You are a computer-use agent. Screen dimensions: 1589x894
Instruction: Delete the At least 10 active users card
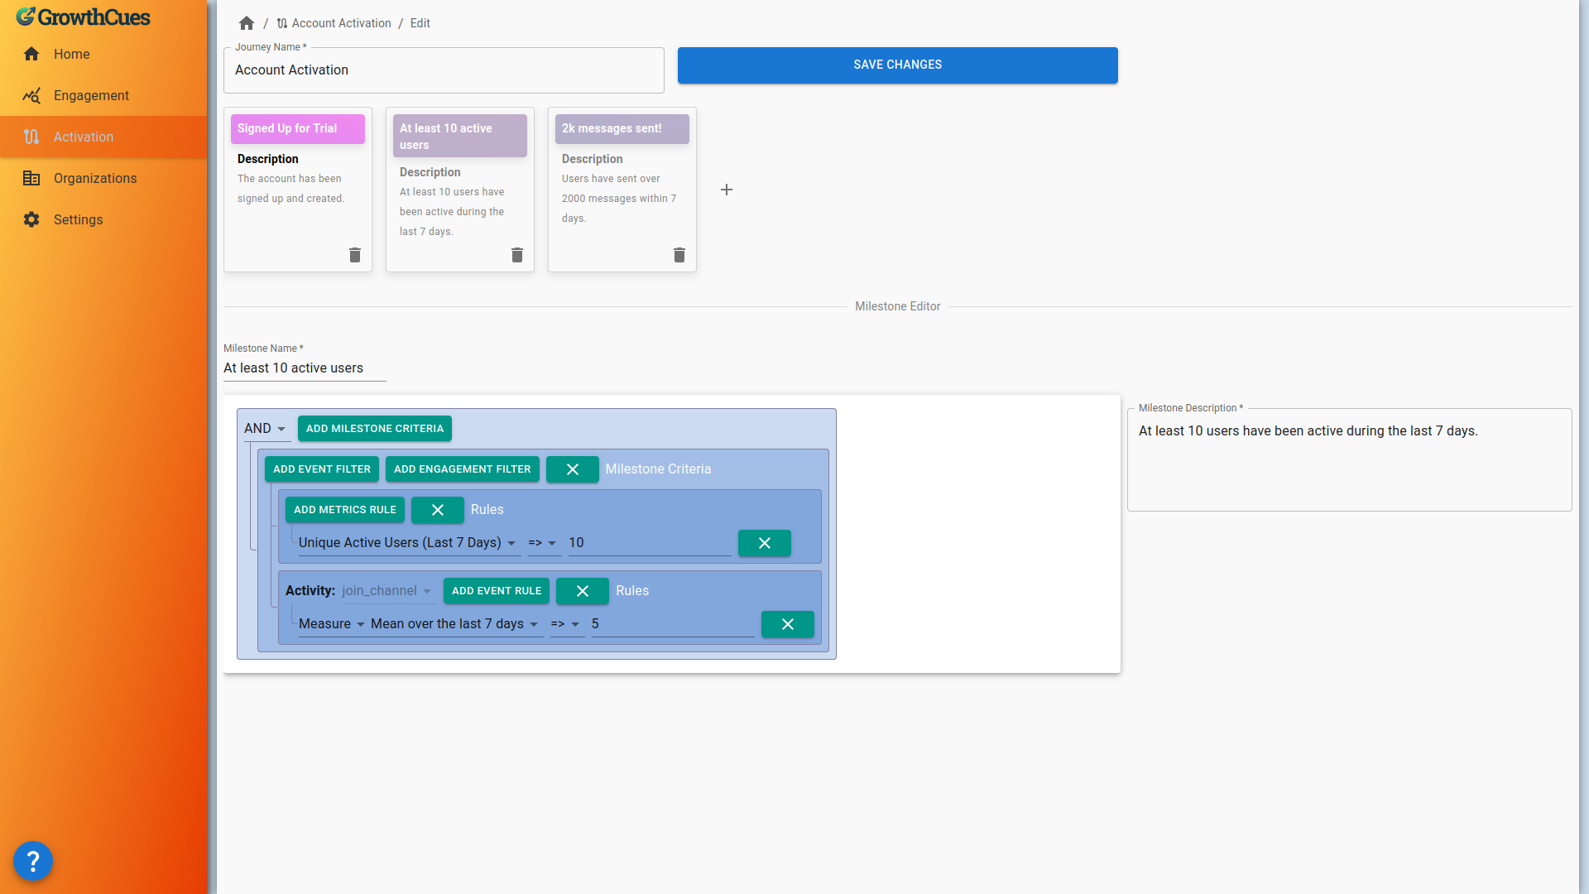coord(517,255)
